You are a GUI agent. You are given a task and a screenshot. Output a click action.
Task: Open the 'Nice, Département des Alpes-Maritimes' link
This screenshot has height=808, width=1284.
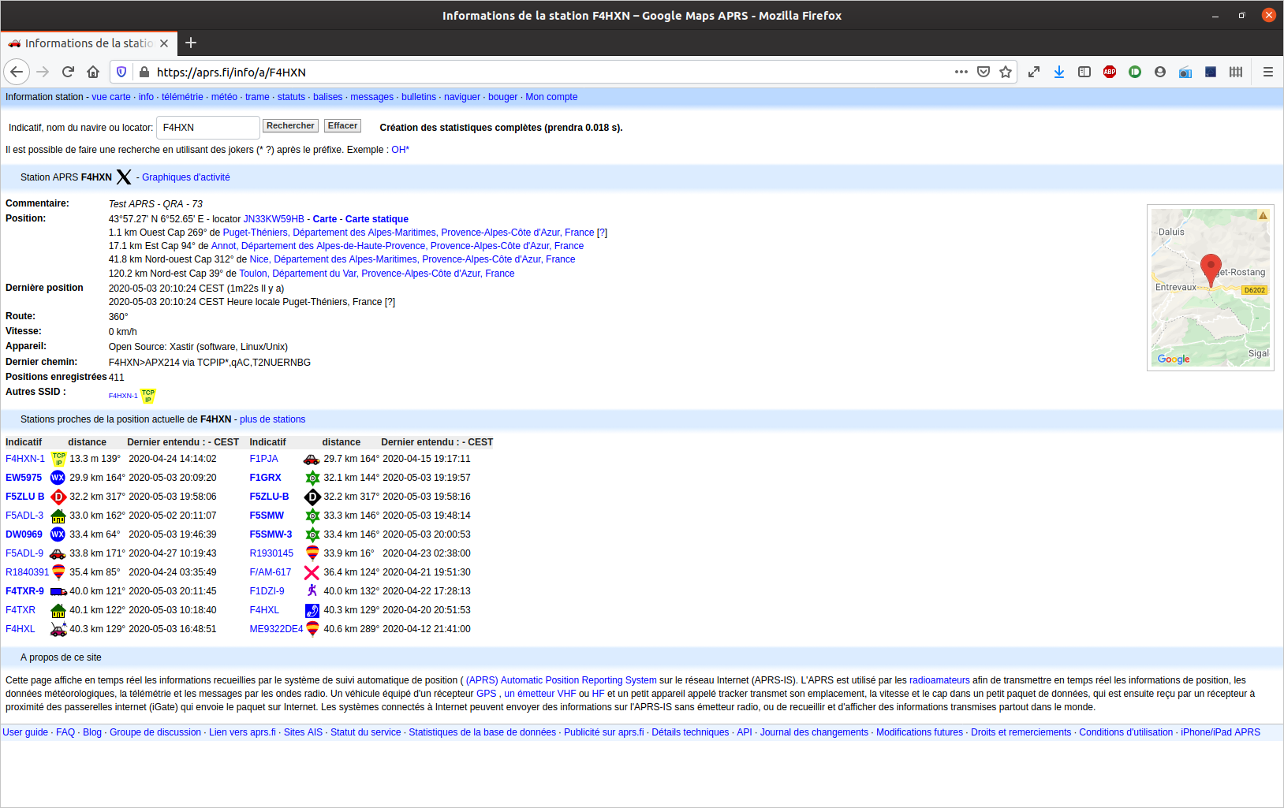click(412, 259)
